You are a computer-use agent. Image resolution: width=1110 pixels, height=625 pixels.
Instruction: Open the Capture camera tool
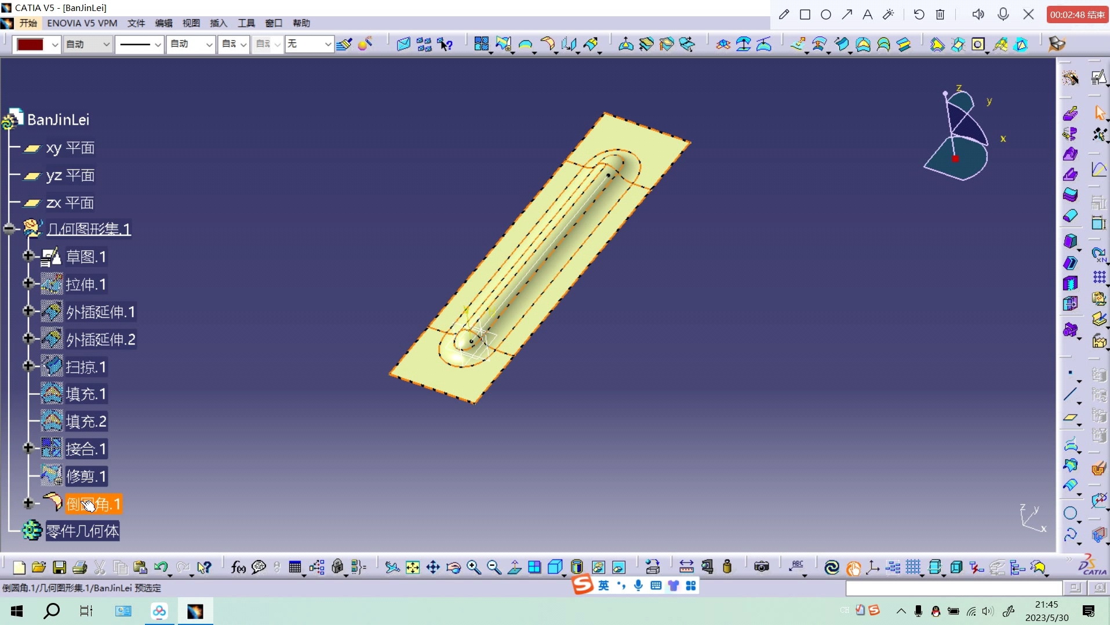pos(762,568)
